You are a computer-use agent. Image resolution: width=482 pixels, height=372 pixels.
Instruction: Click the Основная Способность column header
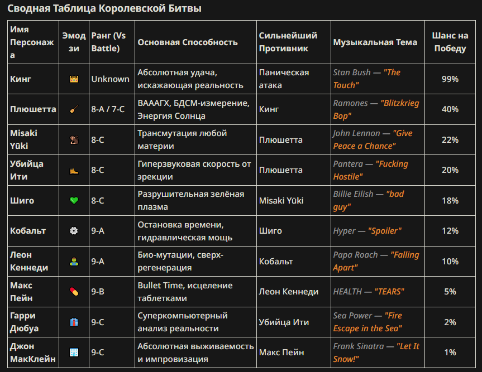pos(188,42)
